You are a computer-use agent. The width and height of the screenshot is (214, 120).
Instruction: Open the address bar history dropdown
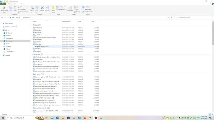pyautogui.click(x=168, y=18)
